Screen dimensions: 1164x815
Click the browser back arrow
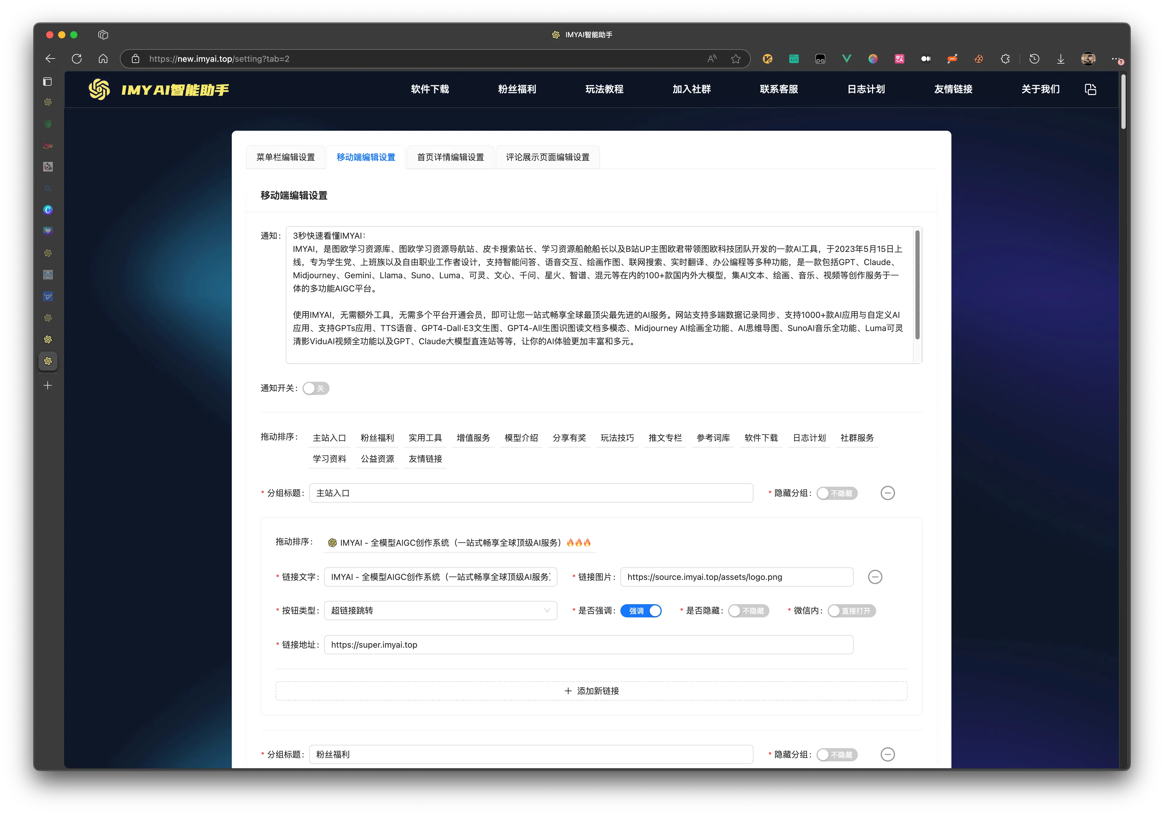click(x=50, y=59)
